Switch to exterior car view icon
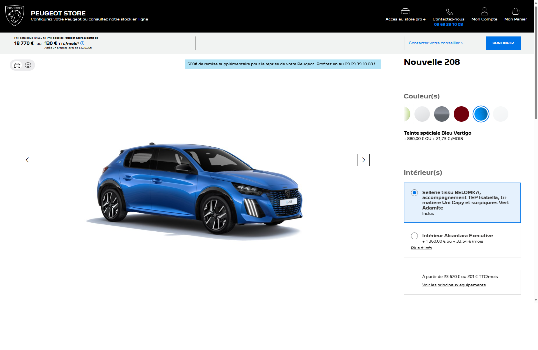The width and height of the screenshot is (538, 350). [x=17, y=65]
